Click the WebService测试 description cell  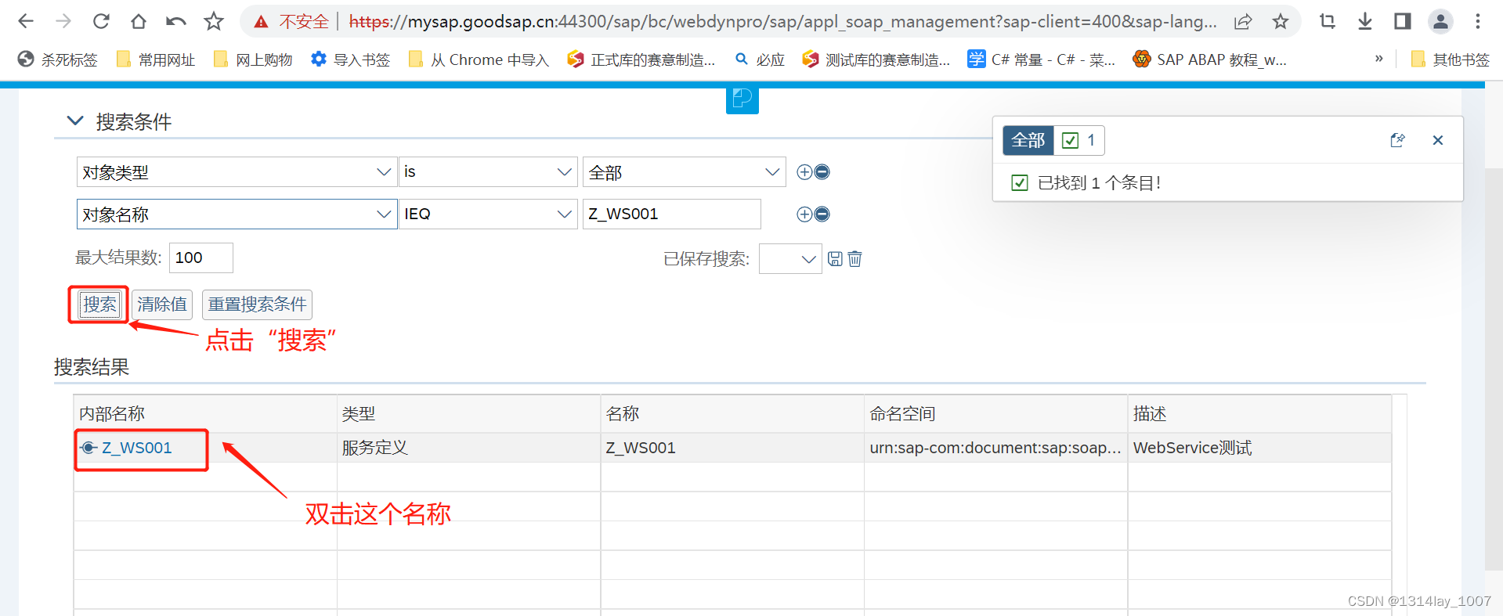pyautogui.click(x=1259, y=448)
